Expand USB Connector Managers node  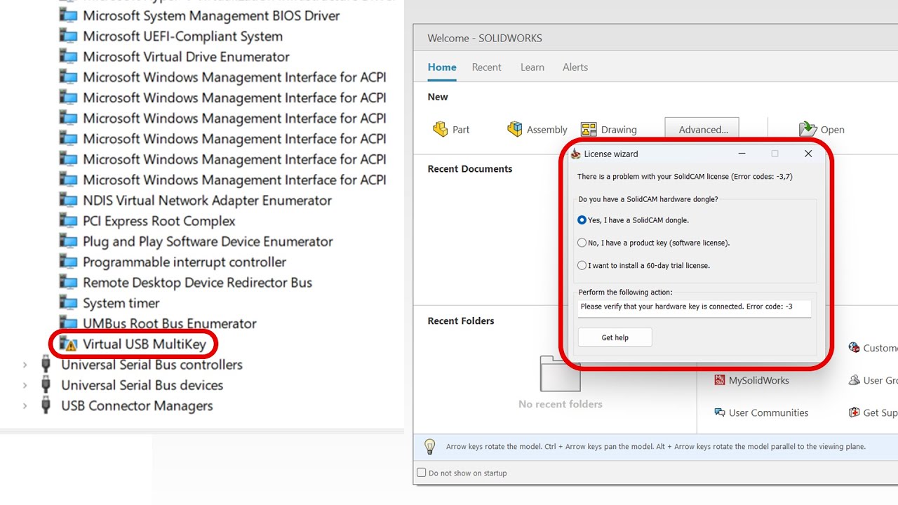click(x=25, y=405)
